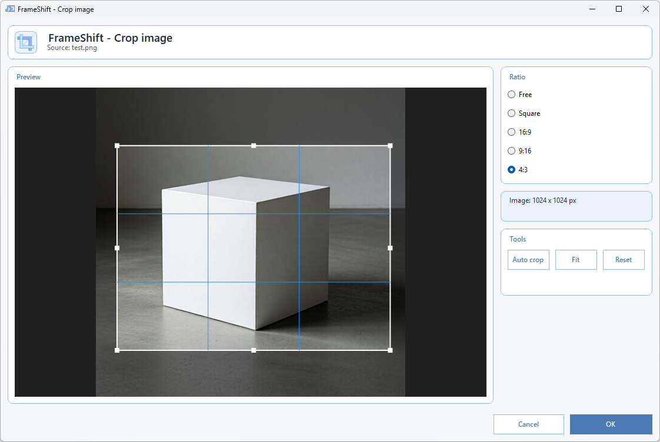Click the white cube in the preview
The height and width of the screenshot is (442, 660).
[246, 253]
